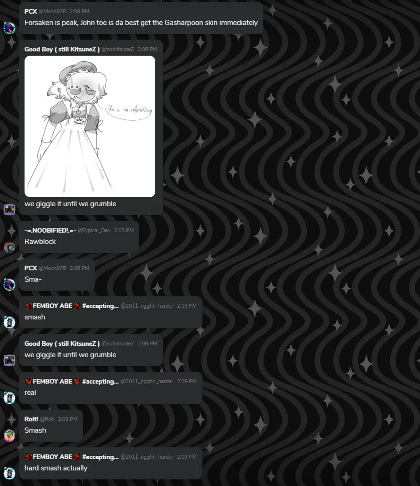Select the "hard smash actually" message bubble
The width and height of the screenshot is (420, 486).
pos(110,463)
